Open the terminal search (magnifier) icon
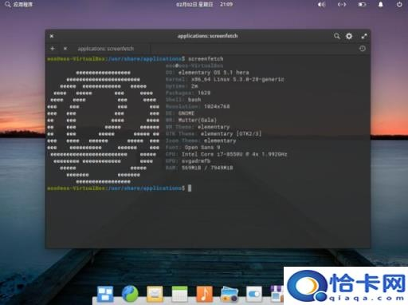Image resolution: width=408 pixels, height=305 pixels. [x=337, y=36]
